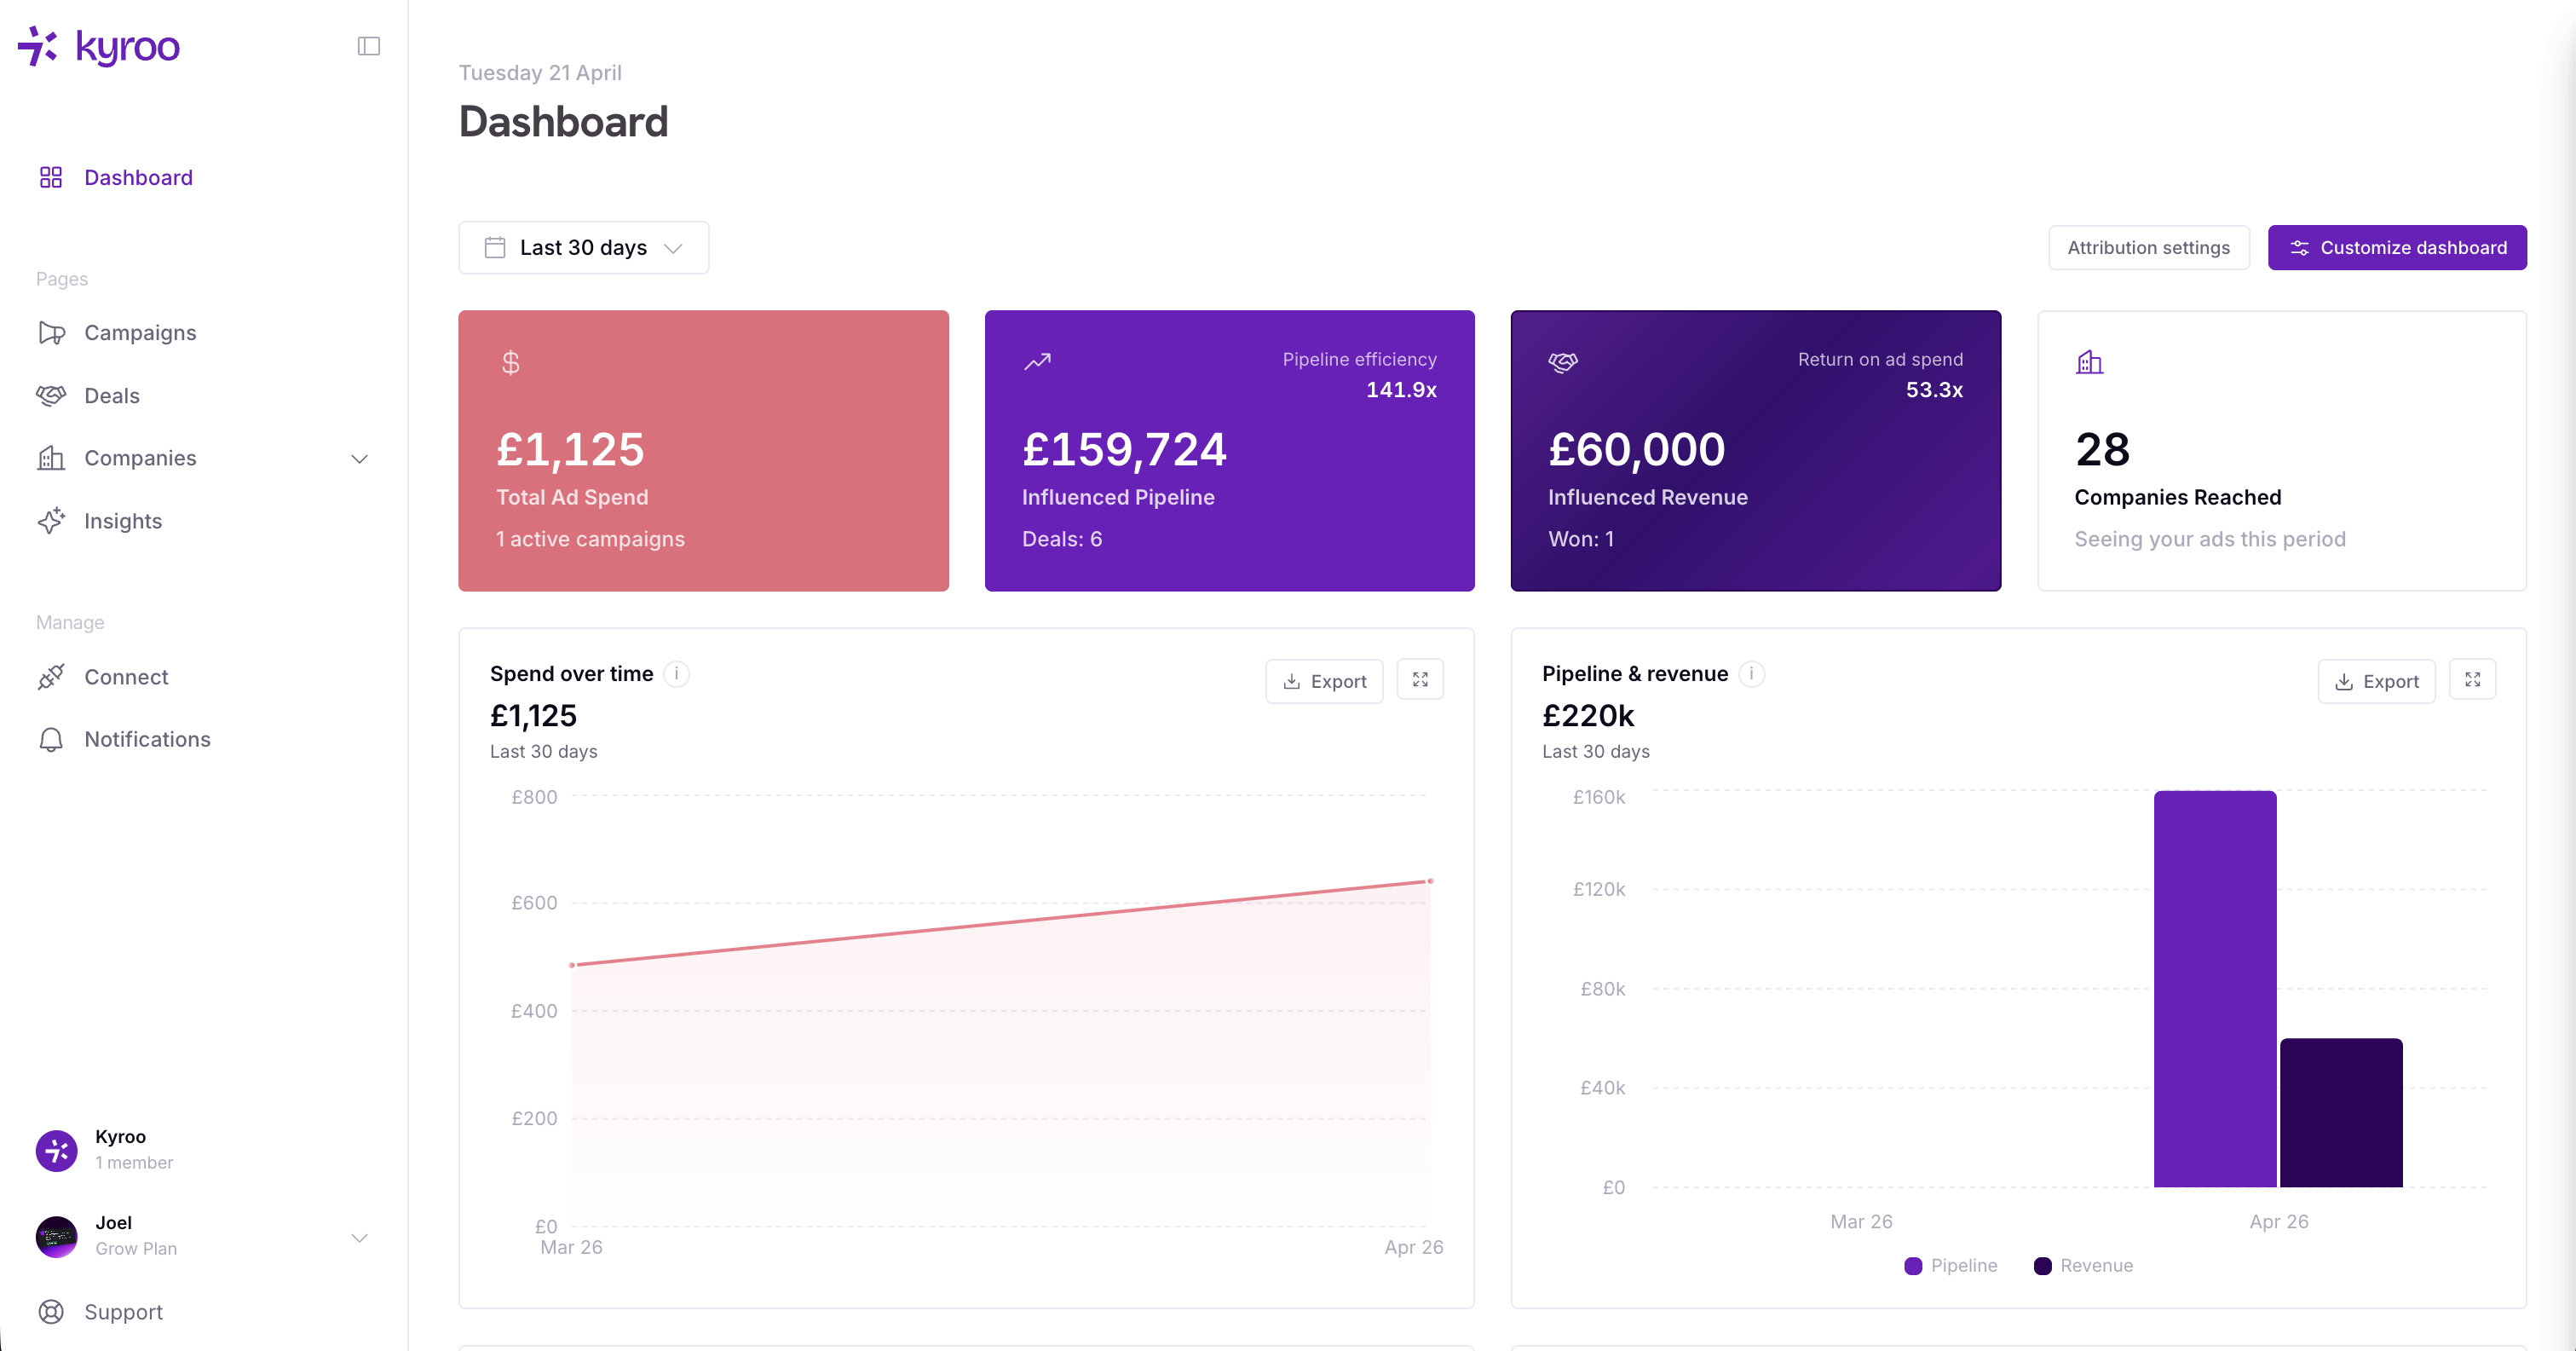Click the purple Pipeline bar for Apr 26
2576x1351 pixels.
point(2214,990)
